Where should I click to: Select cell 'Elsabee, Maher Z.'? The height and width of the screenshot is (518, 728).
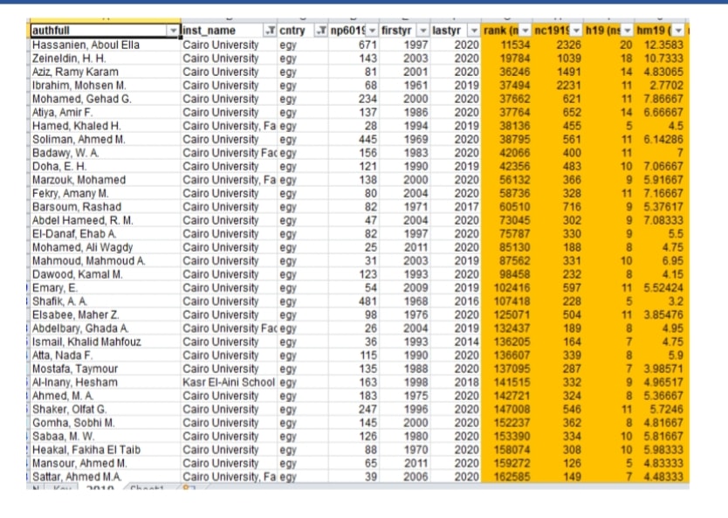pyautogui.click(x=105, y=315)
